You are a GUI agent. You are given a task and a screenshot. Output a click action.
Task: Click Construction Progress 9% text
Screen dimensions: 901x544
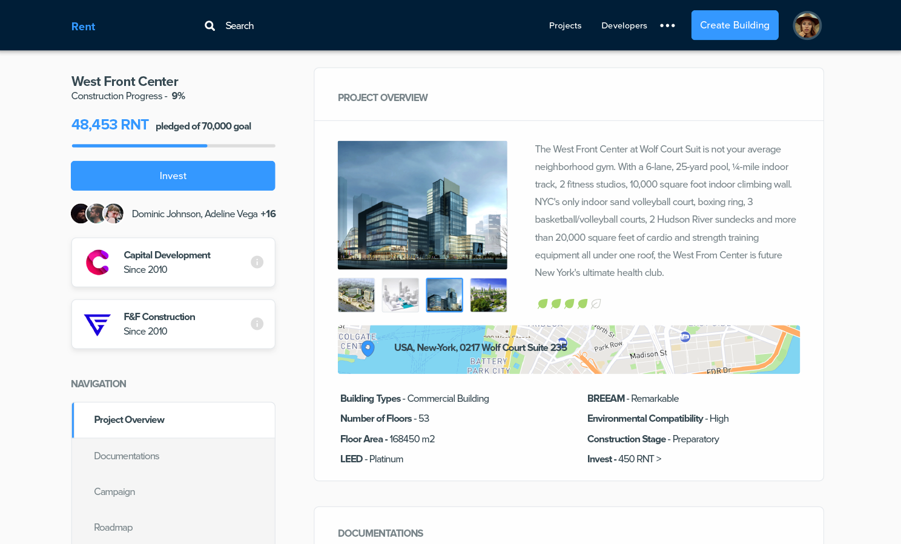[128, 96]
